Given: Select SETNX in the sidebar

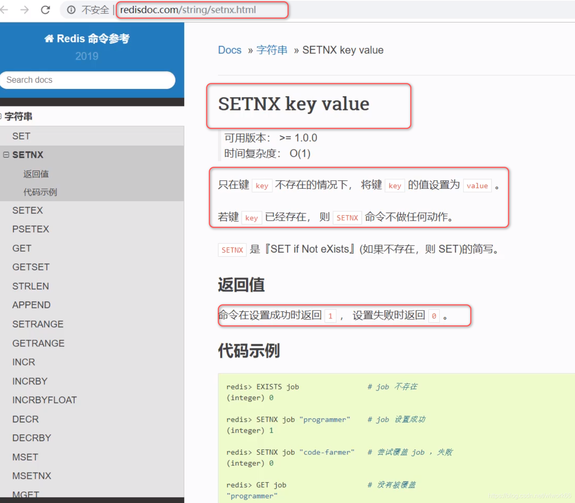Looking at the screenshot, I should point(28,155).
